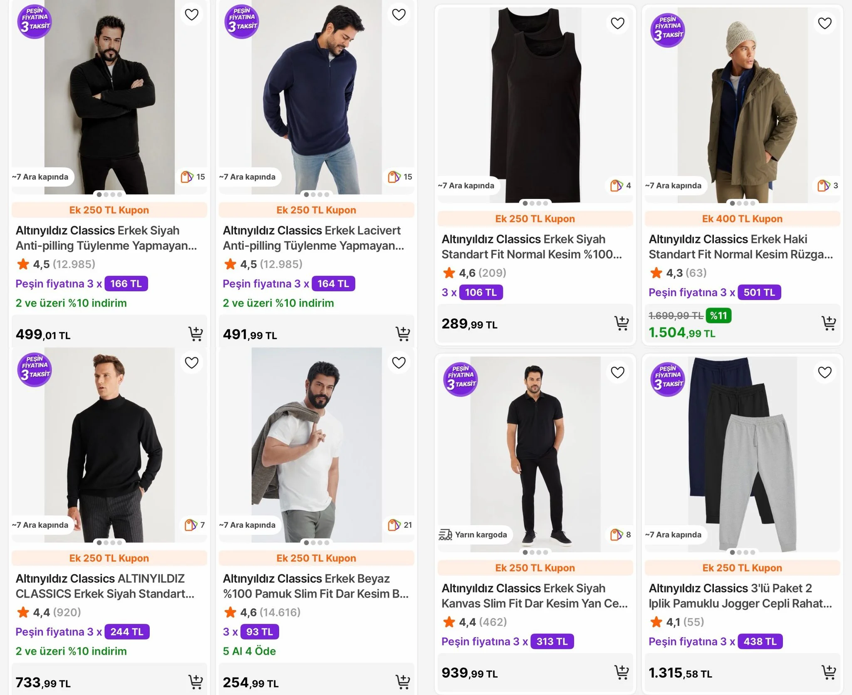
Task: Add black tank top (289,99 TL) to cart
Action: pyautogui.click(x=622, y=323)
